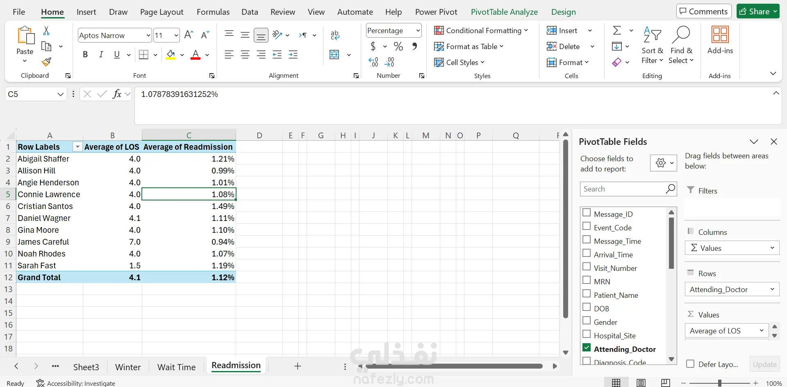
Task: Open the Percentage number format dropdown
Action: click(x=418, y=30)
